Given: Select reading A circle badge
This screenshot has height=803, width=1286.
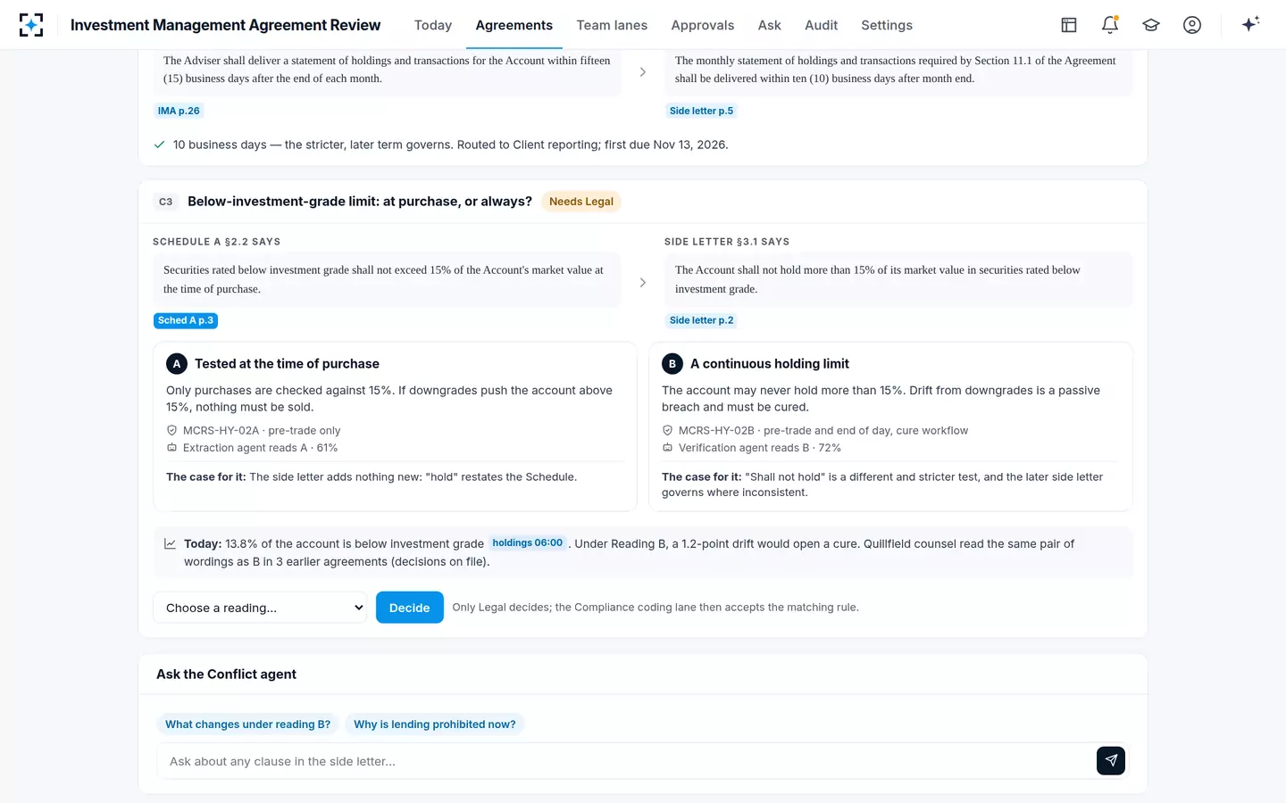Looking at the screenshot, I should pos(177,364).
